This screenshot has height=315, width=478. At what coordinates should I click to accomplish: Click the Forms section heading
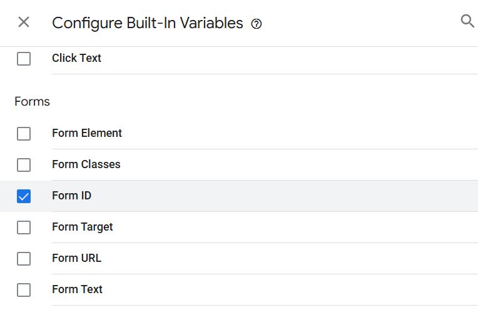pyautogui.click(x=32, y=101)
